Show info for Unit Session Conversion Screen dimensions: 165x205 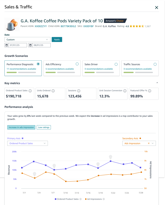125,91
